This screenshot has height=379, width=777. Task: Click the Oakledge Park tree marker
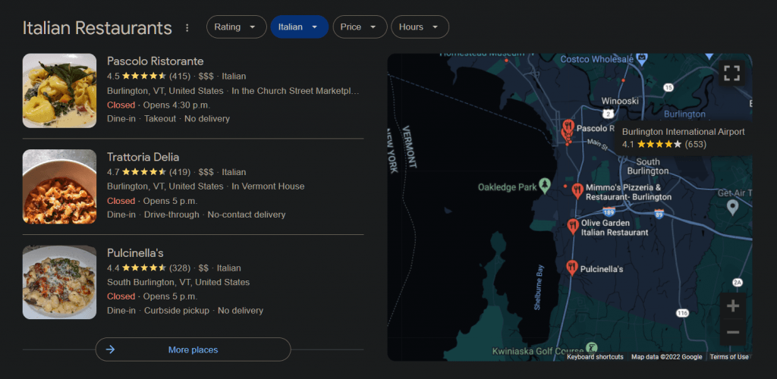tap(546, 186)
